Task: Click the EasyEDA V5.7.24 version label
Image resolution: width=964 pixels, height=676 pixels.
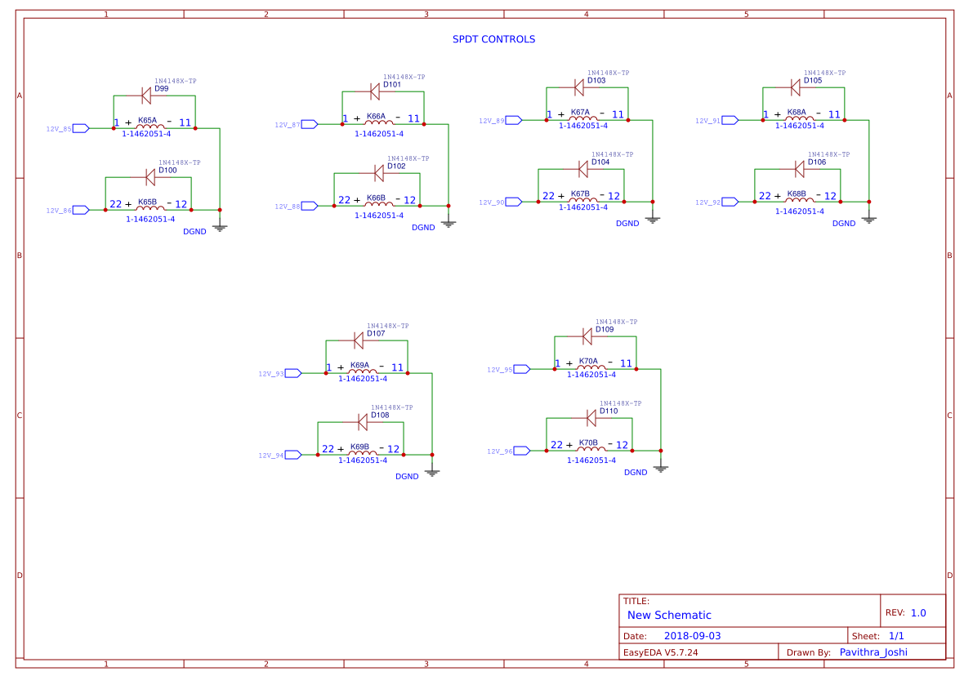Action: [660, 652]
